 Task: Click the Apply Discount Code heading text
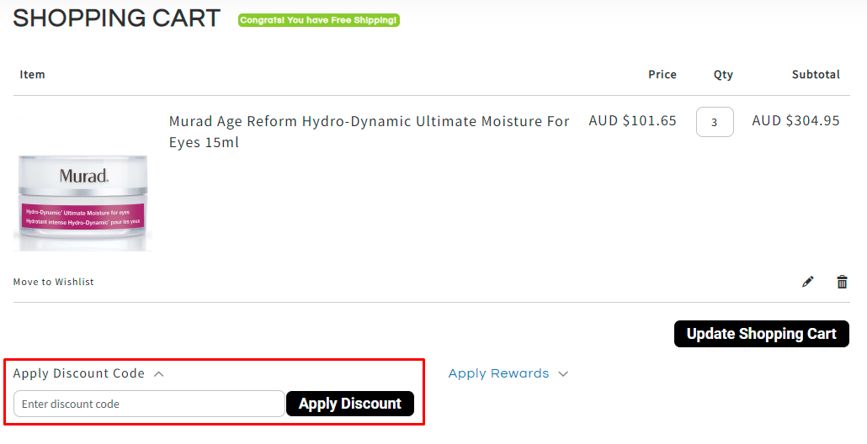[79, 373]
